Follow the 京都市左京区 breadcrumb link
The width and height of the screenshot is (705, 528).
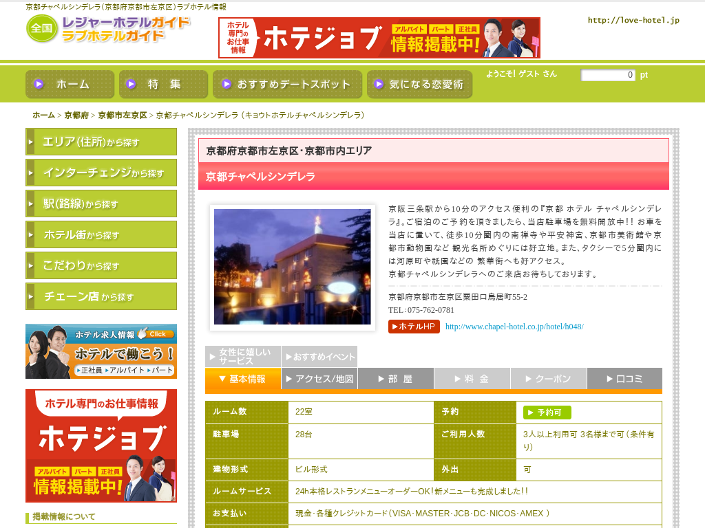(x=123, y=115)
